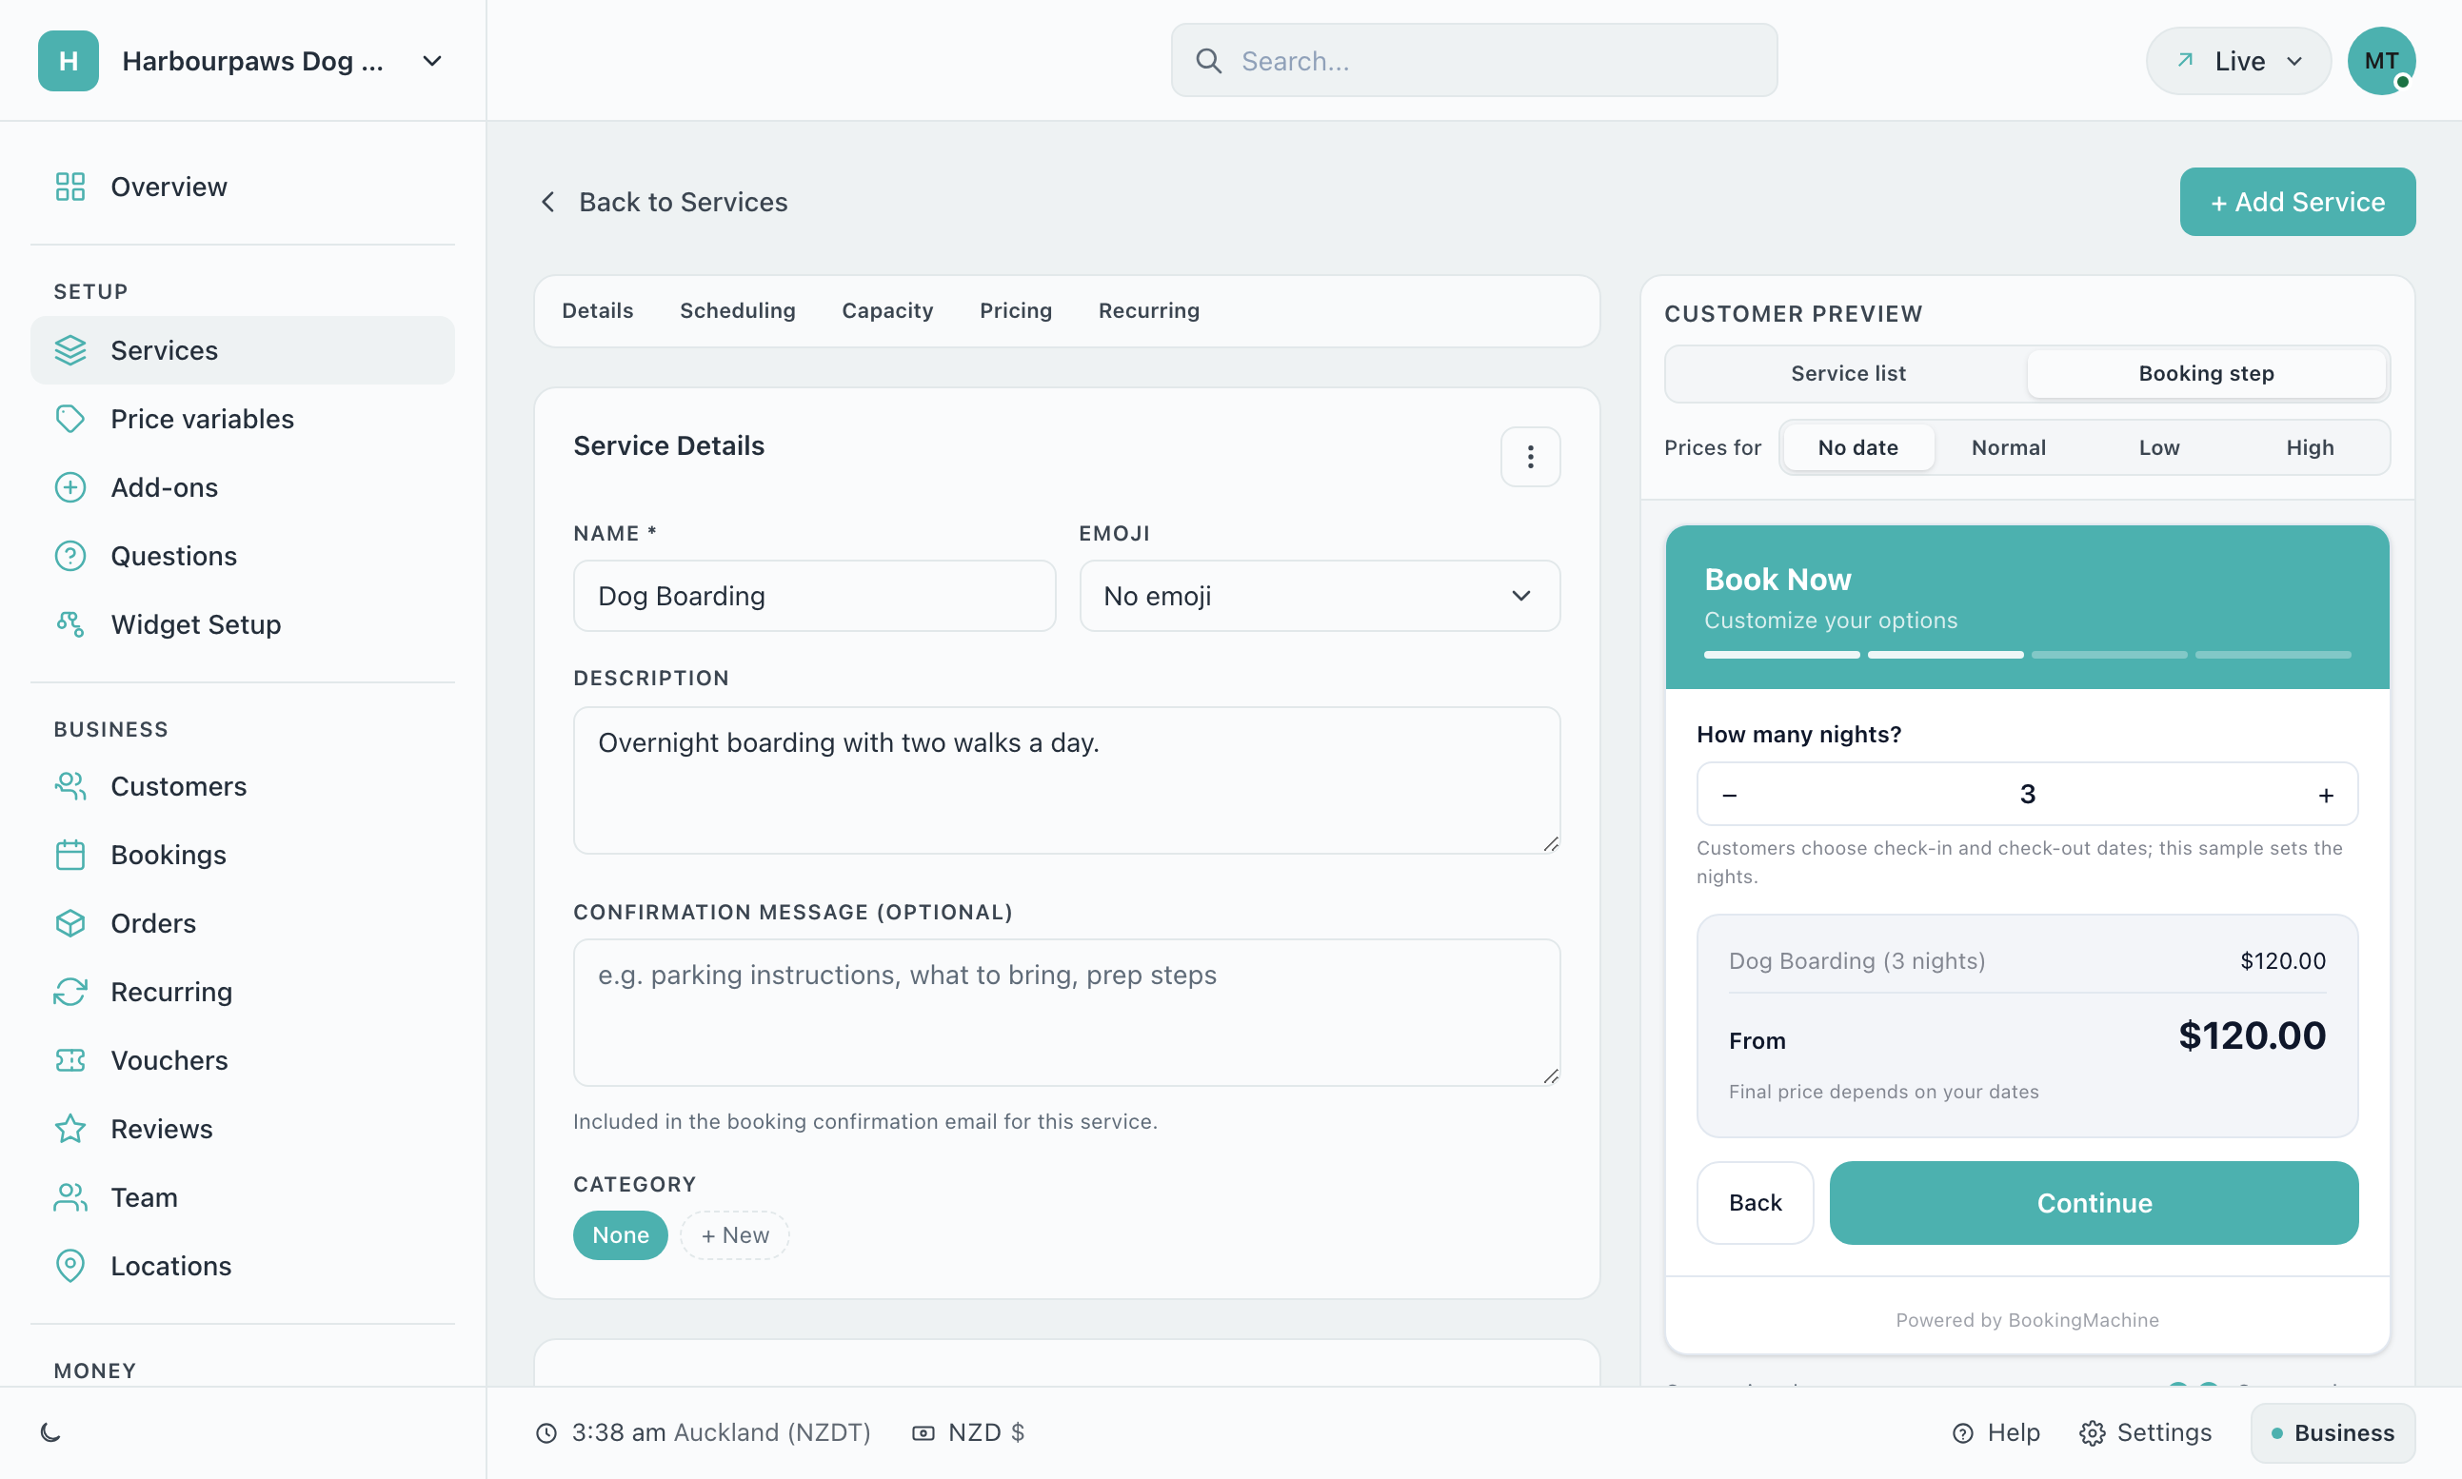The image size is (2462, 1479).
Task: Increase nights with the plus stepper
Action: (2326, 795)
